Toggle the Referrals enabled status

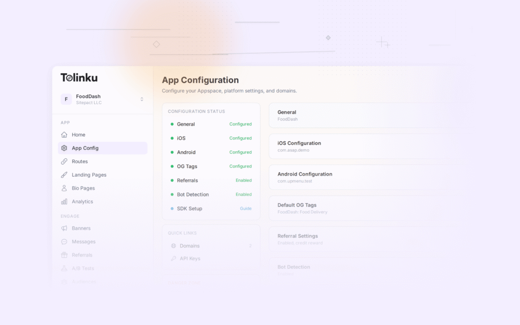[243, 180]
